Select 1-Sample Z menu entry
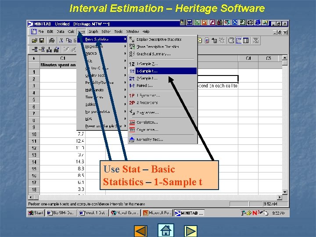Viewport: 316px width, 237px height. click(163, 64)
